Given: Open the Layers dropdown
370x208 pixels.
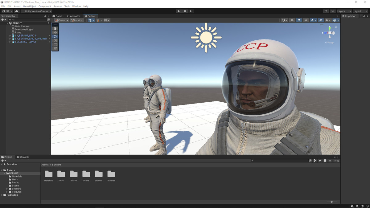Looking at the screenshot, I should click(x=344, y=11).
